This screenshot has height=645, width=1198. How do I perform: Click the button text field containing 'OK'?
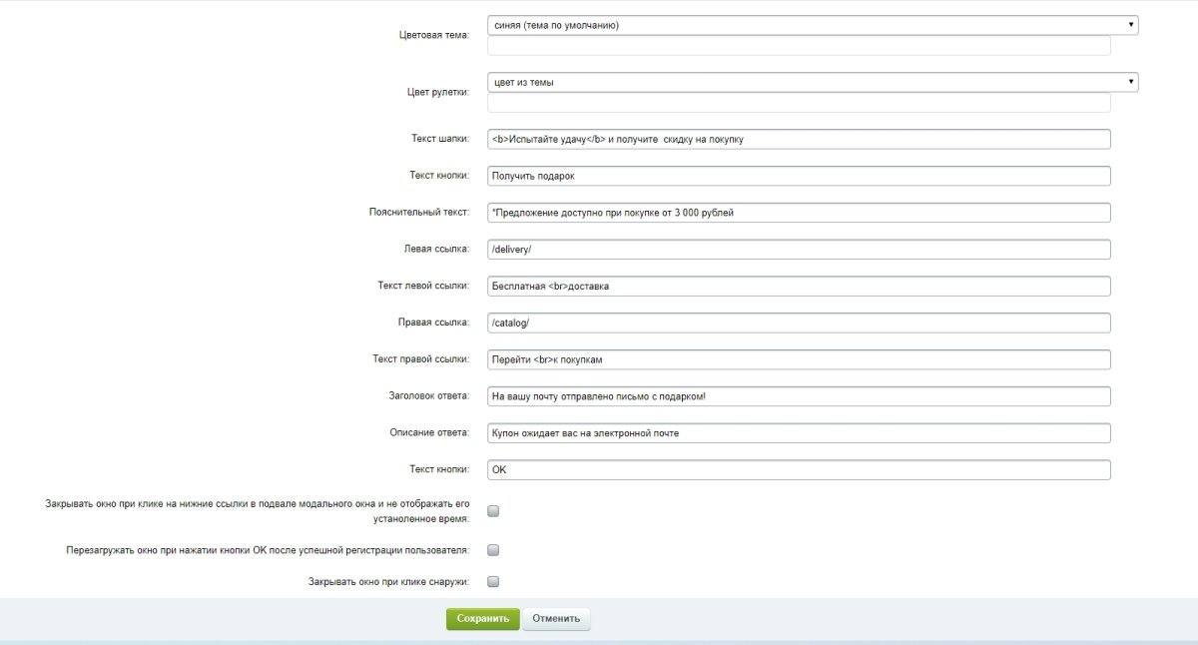coord(799,470)
